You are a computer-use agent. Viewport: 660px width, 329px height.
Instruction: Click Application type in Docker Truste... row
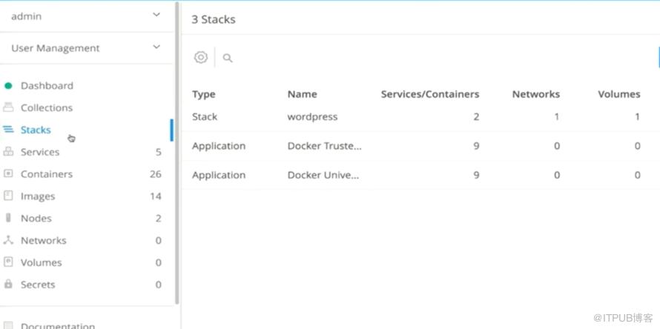[x=219, y=147]
